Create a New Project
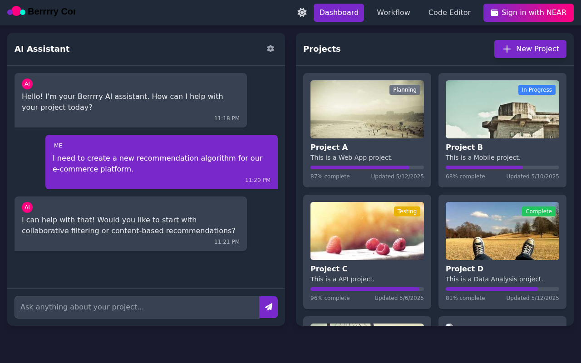The width and height of the screenshot is (581, 363). point(530,49)
